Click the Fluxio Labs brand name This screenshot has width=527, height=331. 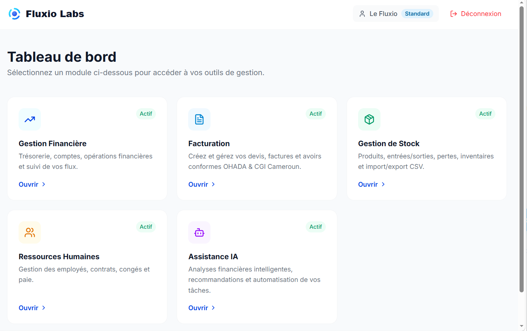pos(55,14)
